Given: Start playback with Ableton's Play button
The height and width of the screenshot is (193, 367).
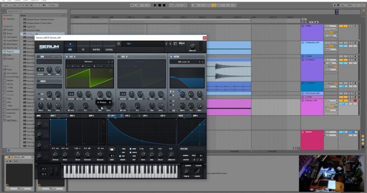Looking at the screenshot, I should pos(155,5).
